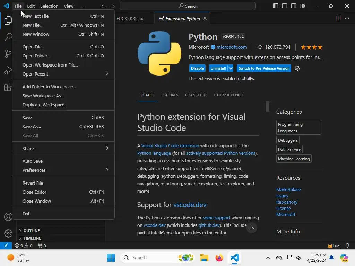
Task: Expand the Preferences submenu
Action: [63, 170]
